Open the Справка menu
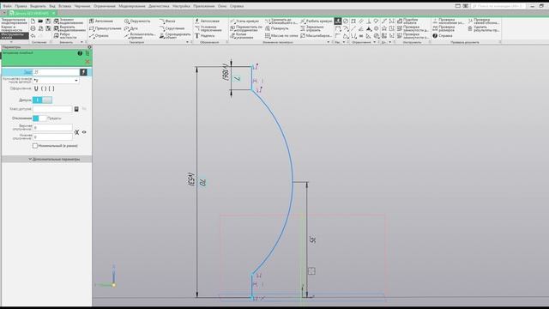 (x=237, y=6)
